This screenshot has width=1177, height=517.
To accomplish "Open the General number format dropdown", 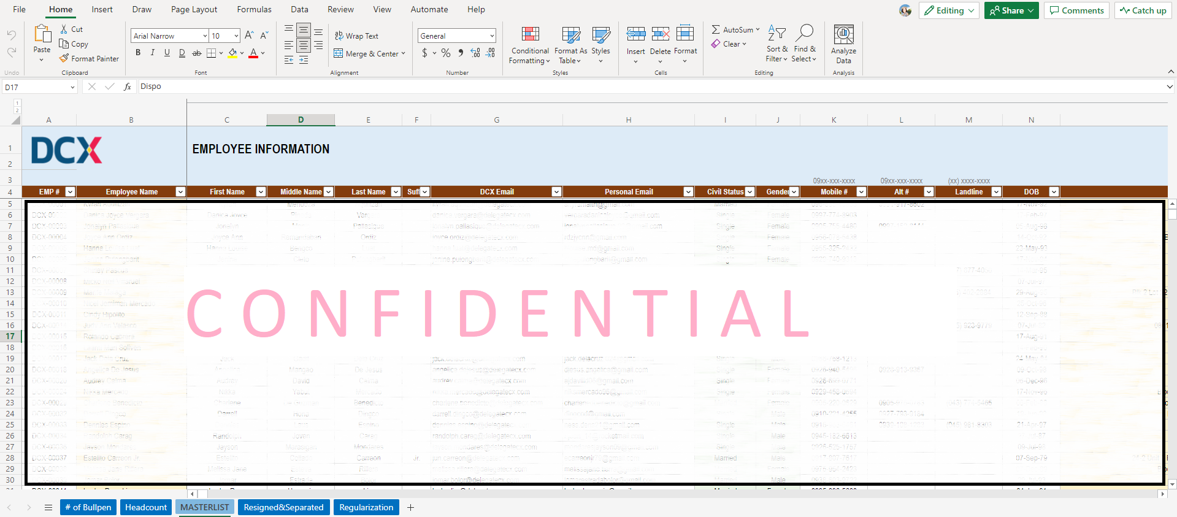I will pyautogui.click(x=492, y=36).
